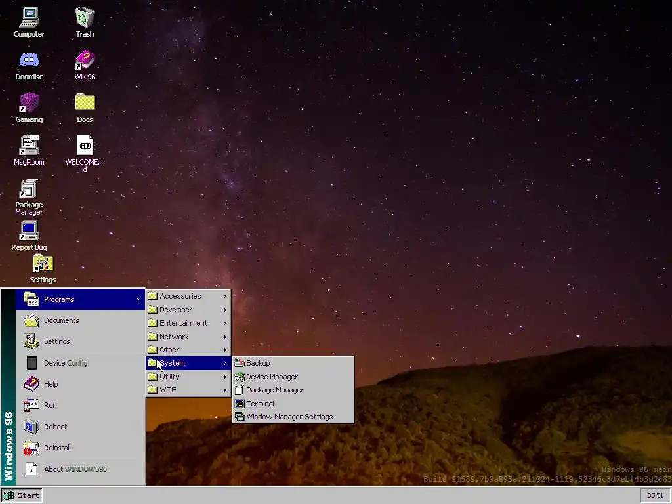Click the Programs icon in Start menu
The height and width of the screenshot is (504, 672).
[x=31, y=299]
